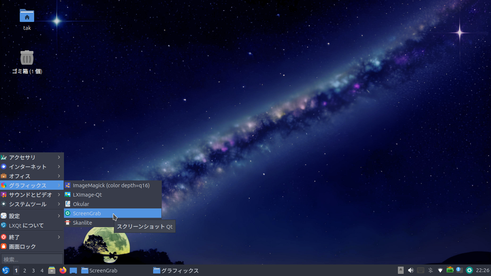Viewport: 491px width, 276px height.
Task: Click the Okular document viewer icon
Action: point(68,204)
